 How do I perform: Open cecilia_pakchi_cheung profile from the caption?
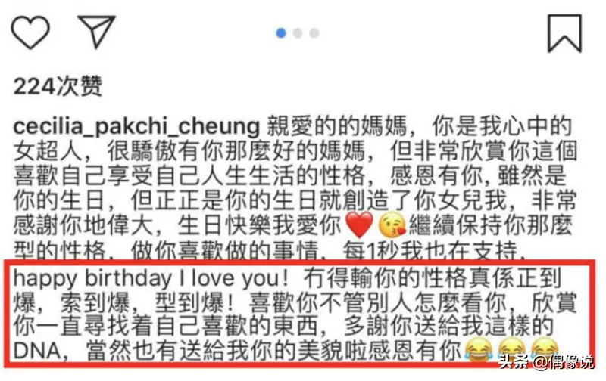[x=137, y=126]
